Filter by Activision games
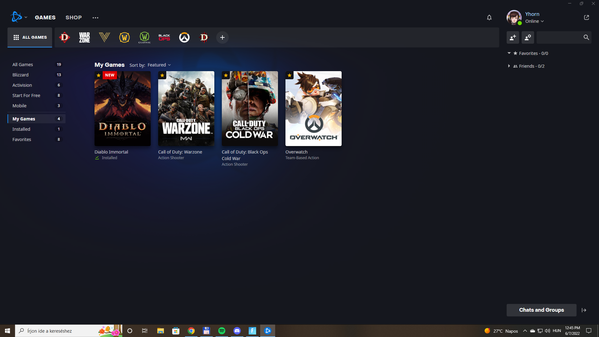Image resolution: width=599 pixels, height=337 pixels. (37, 85)
